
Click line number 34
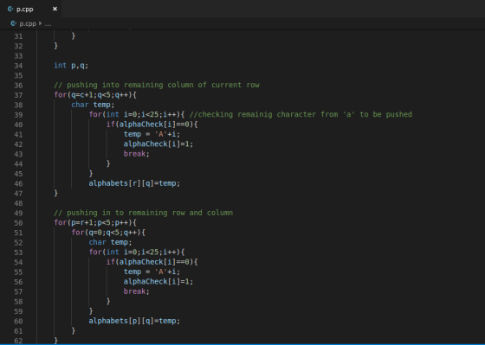click(x=18, y=66)
